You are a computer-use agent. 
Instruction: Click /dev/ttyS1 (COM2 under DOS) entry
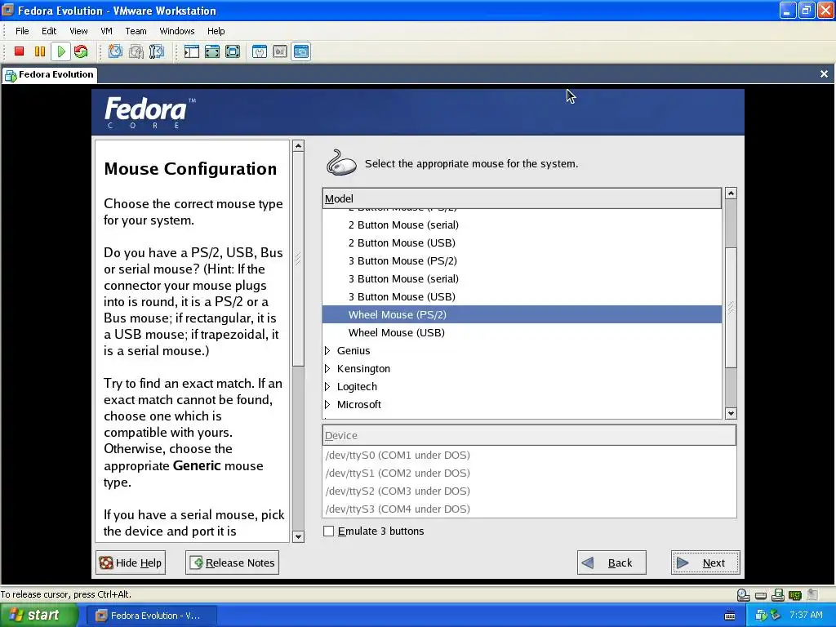point(529,473)
